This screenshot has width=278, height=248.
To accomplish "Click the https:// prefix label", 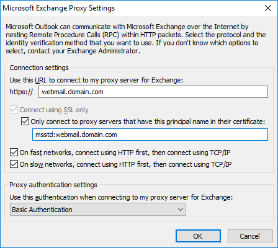I will tap(21, 92).
